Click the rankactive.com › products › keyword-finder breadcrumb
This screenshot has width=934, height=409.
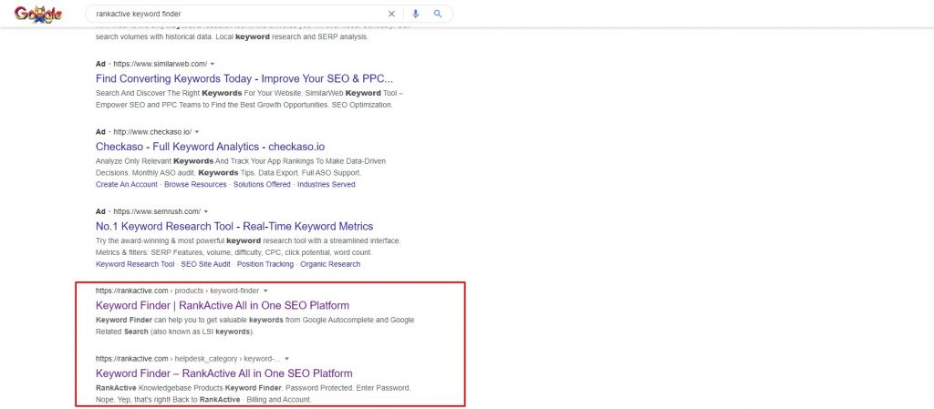[178, 291]
